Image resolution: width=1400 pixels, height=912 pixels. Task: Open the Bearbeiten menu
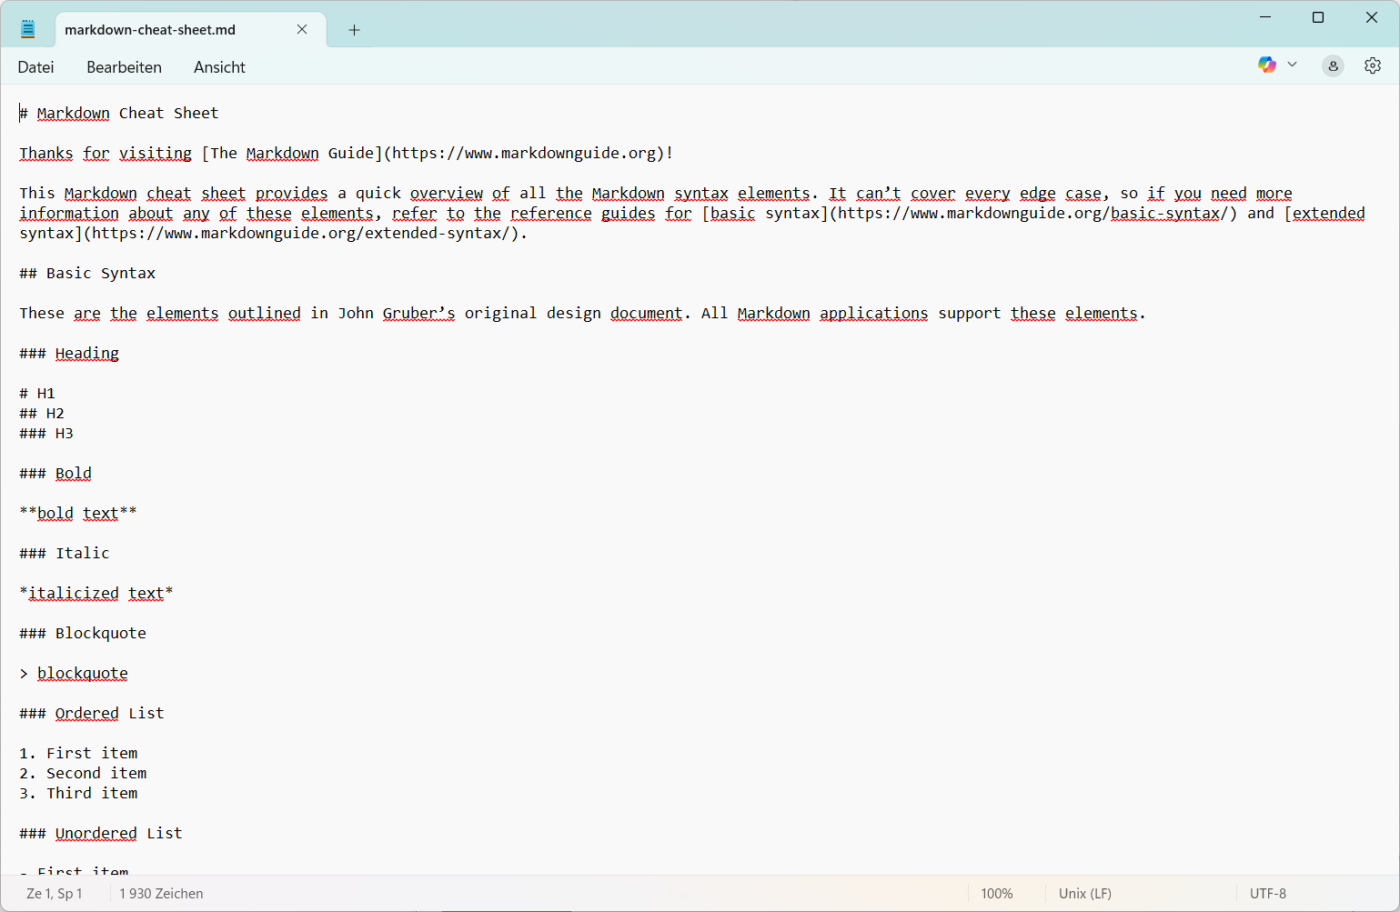pos(124,66)
